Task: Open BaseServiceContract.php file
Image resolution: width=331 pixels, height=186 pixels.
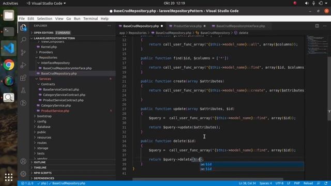Action: click(61, 89)
